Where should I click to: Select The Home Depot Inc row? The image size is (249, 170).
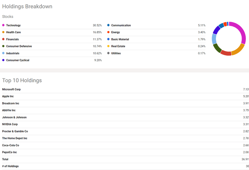125,138
